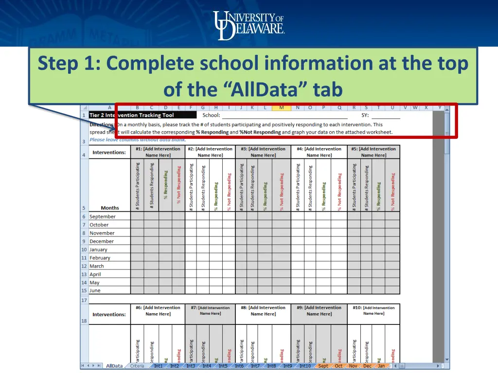Switch to the orange Jan sheet tab

click(x=381, y=366)
